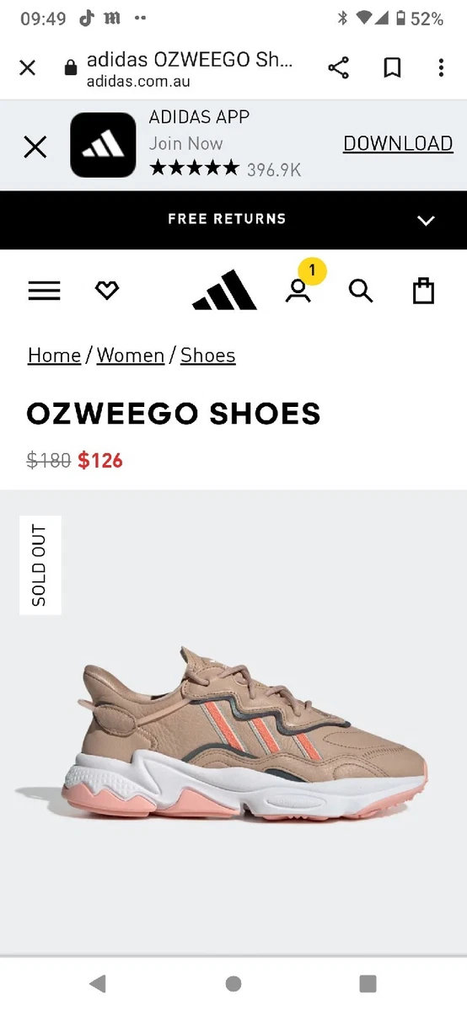
Task: Dismiss the ADIDAS APP banner
Action: (x=35, y=147)
